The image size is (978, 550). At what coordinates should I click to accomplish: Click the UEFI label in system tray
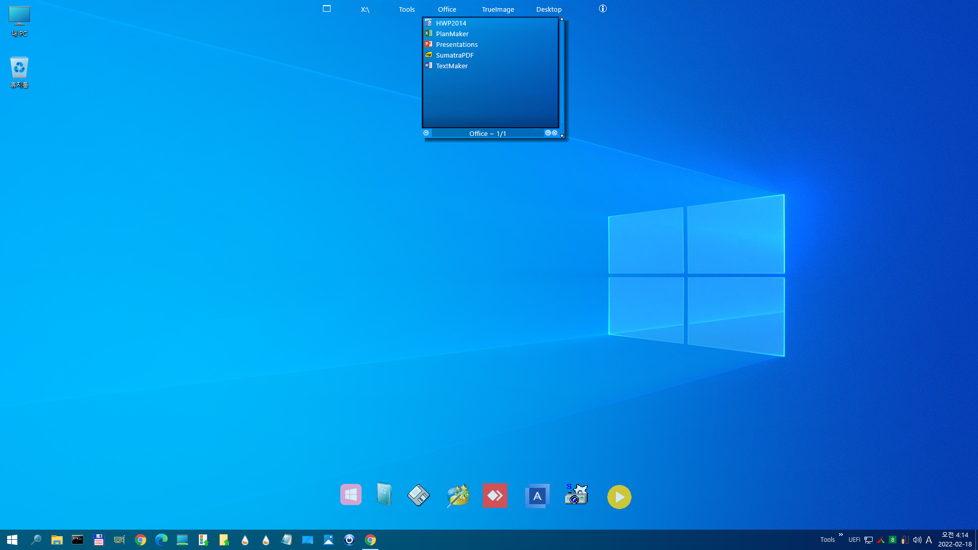click(854, 540)
